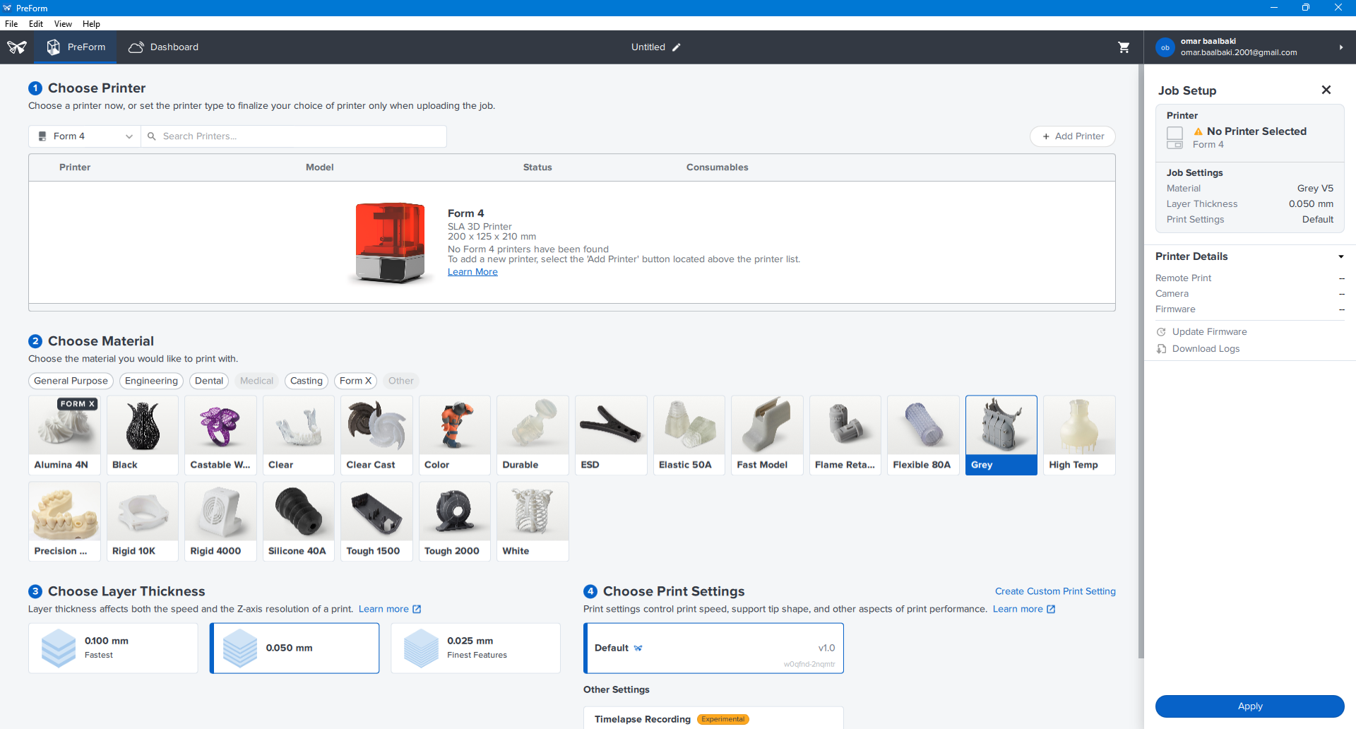Open the Layer Thickness Learn more external icon
1356x729 pixels.
coord(417,609)
